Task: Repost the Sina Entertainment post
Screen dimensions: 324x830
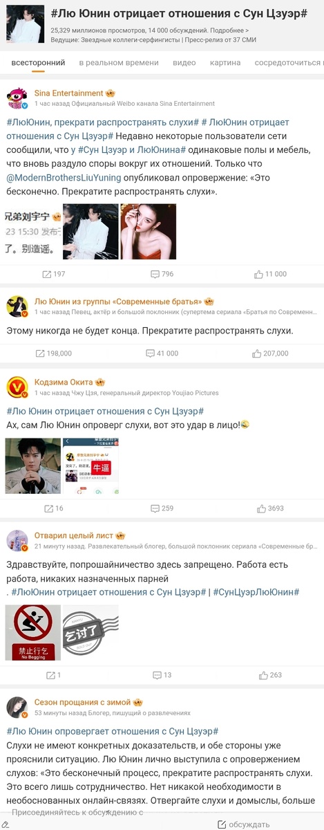Action: (x=54, y=274)
